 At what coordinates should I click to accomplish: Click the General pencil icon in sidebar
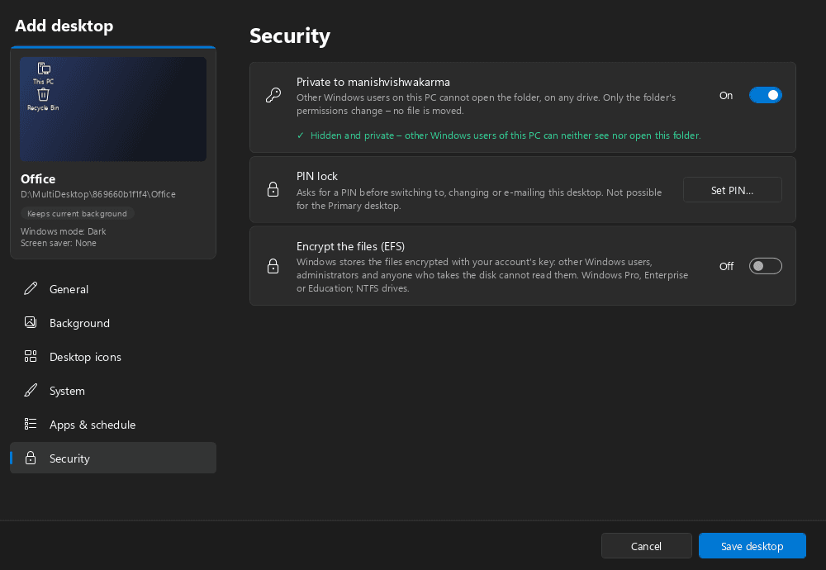31,288
